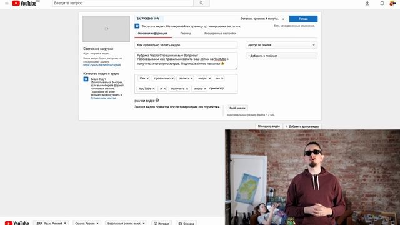Click 'Осталось времени: 4 минуты' text

click(260, 19)
